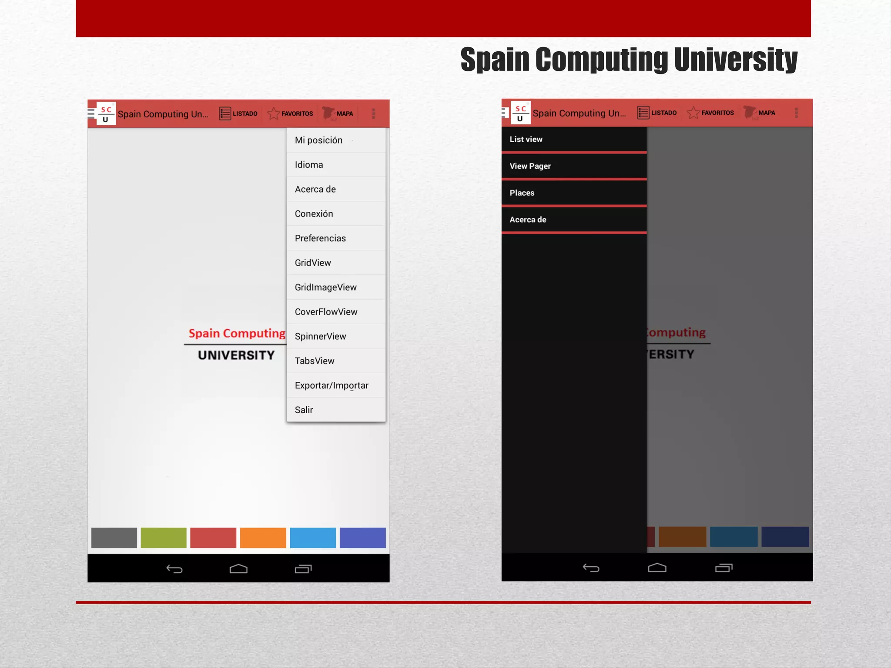Select Idioma from overflow menu

point(336,164)
